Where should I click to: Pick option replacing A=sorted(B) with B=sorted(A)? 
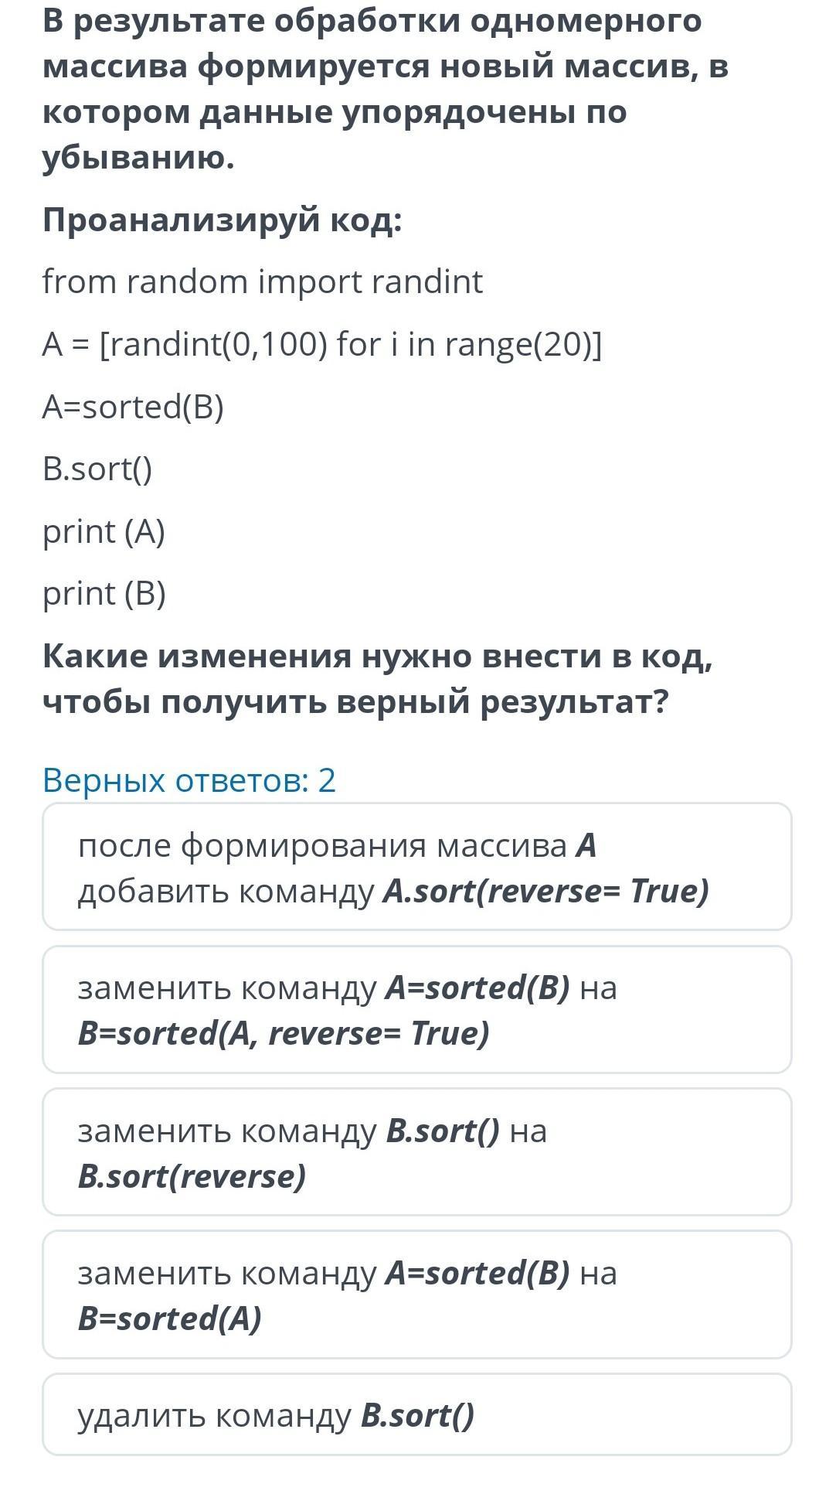click(417, 1294)
